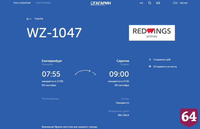Image resolution: width=200 pixels, height=129 pixels.
Task: Click the Воздушное судно label
Action: pos(119,111)
